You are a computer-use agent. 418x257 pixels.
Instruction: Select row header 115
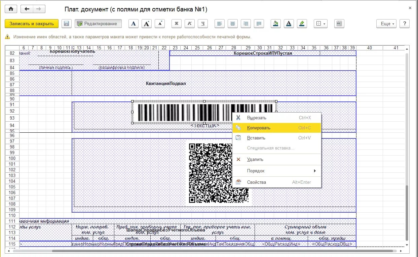(x=12, y=244)
